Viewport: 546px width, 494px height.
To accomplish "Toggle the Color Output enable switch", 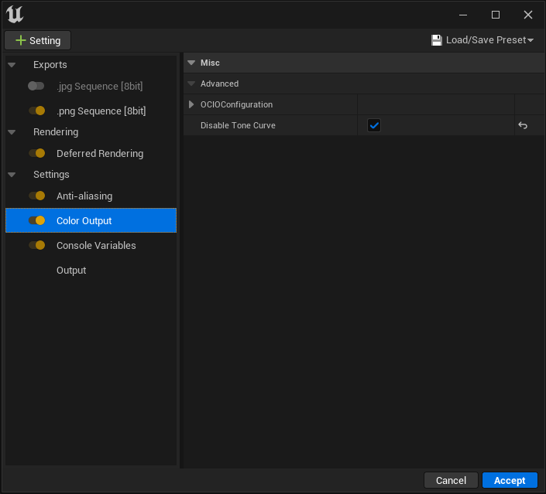I will 36,220.
